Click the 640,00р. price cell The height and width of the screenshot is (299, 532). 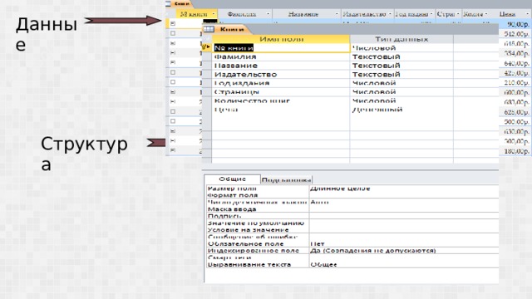[x=515, y=63]
